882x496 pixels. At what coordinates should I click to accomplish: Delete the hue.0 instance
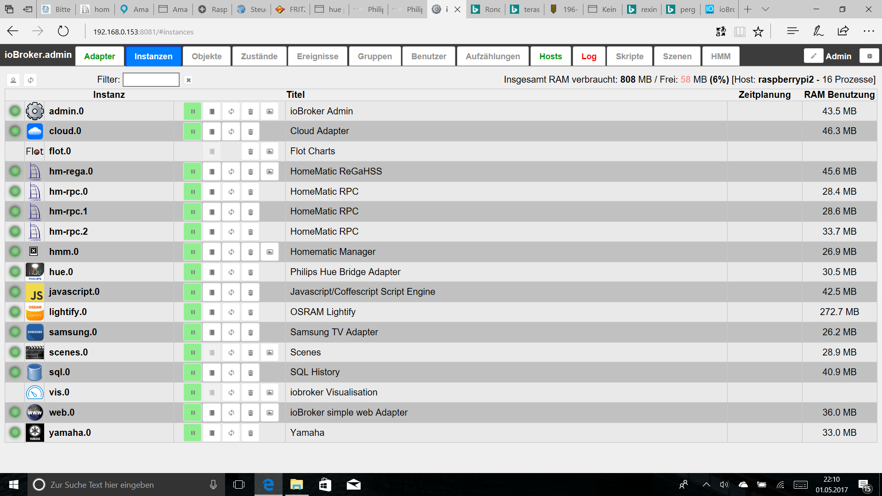pyautogui.click(x=250, y=272)
